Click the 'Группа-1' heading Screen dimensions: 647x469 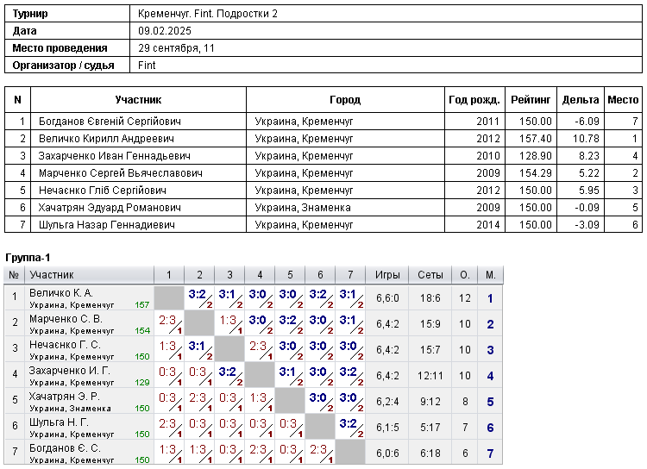[x=28, y=258]
